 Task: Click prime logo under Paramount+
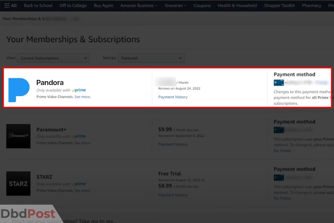click(x=79, y=136)
